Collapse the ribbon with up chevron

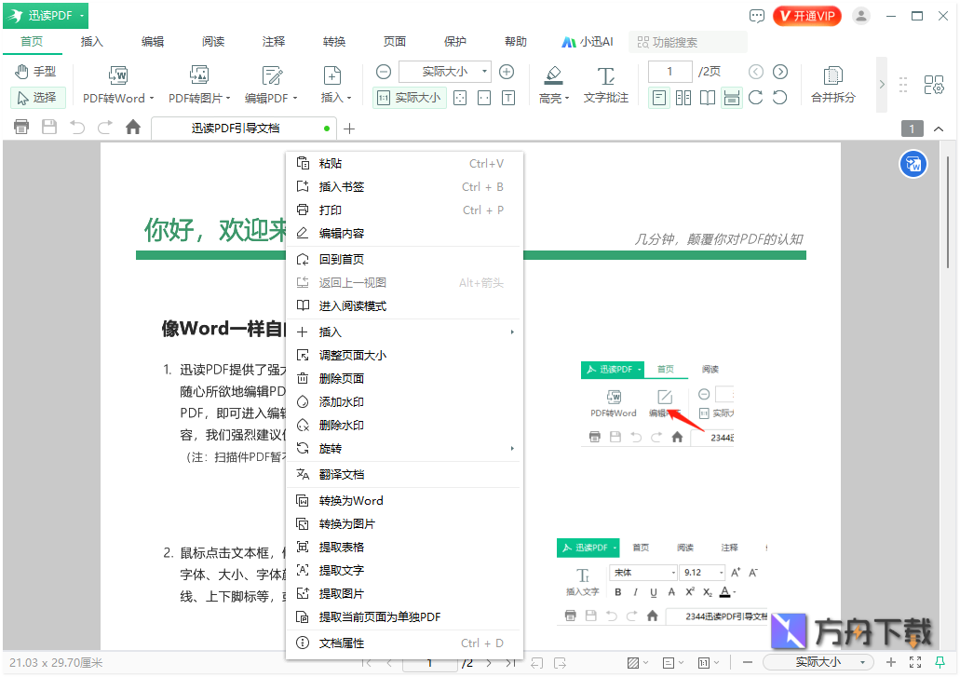[x=939, y=129]
